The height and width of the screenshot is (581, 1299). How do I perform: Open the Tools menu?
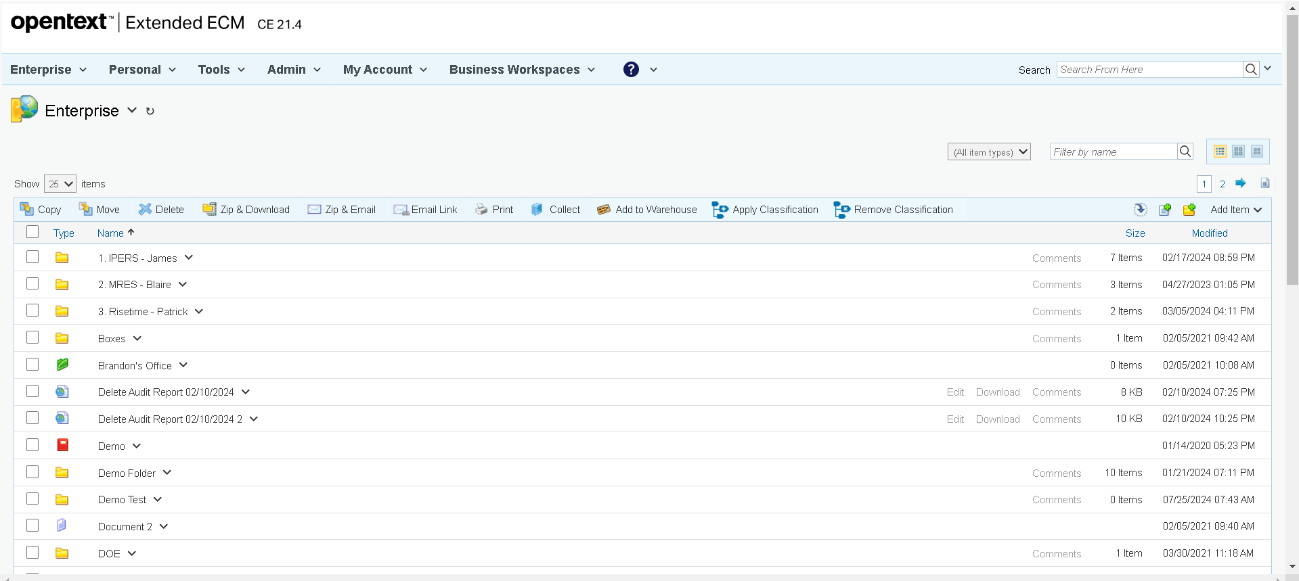click(x=221, y=70)
